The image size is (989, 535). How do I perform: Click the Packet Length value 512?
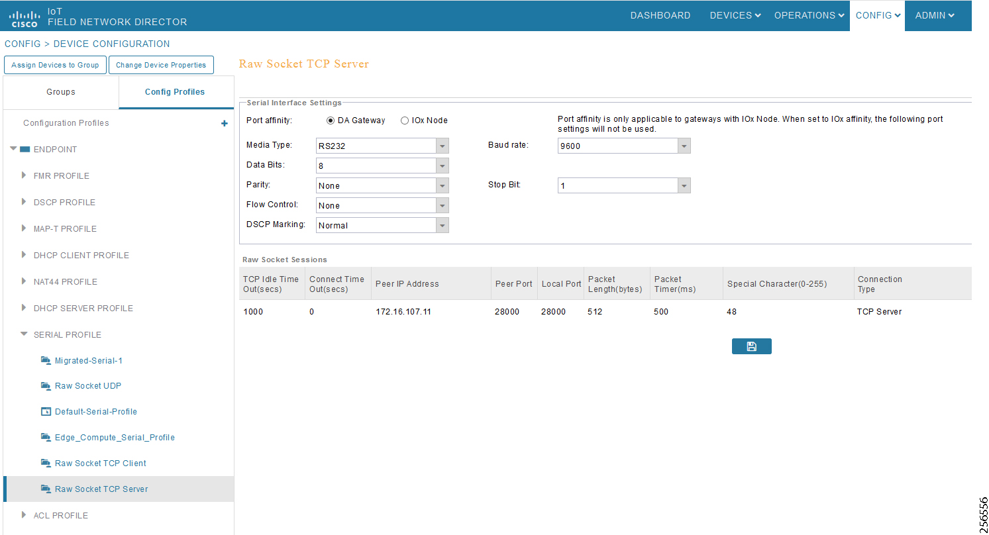(595, 312)
